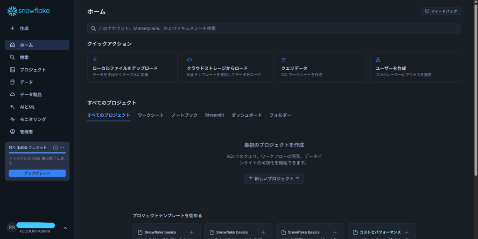Click plus on second Snowflake basics template

[263, 232]
